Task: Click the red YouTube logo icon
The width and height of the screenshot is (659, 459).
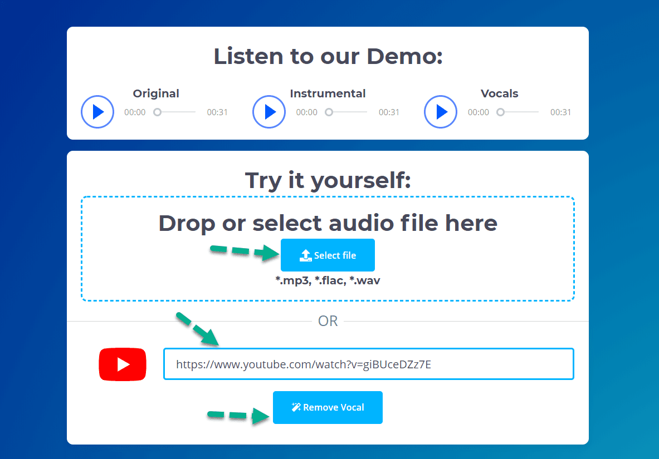Action: [x=123, y=364]
